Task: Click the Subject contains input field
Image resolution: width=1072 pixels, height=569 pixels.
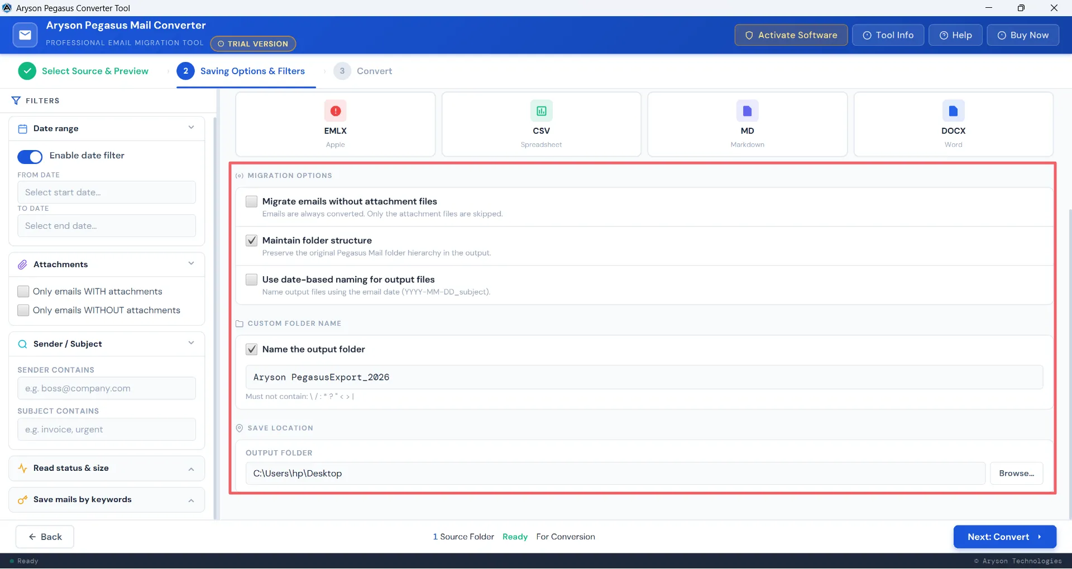Action: coord(107,430)
